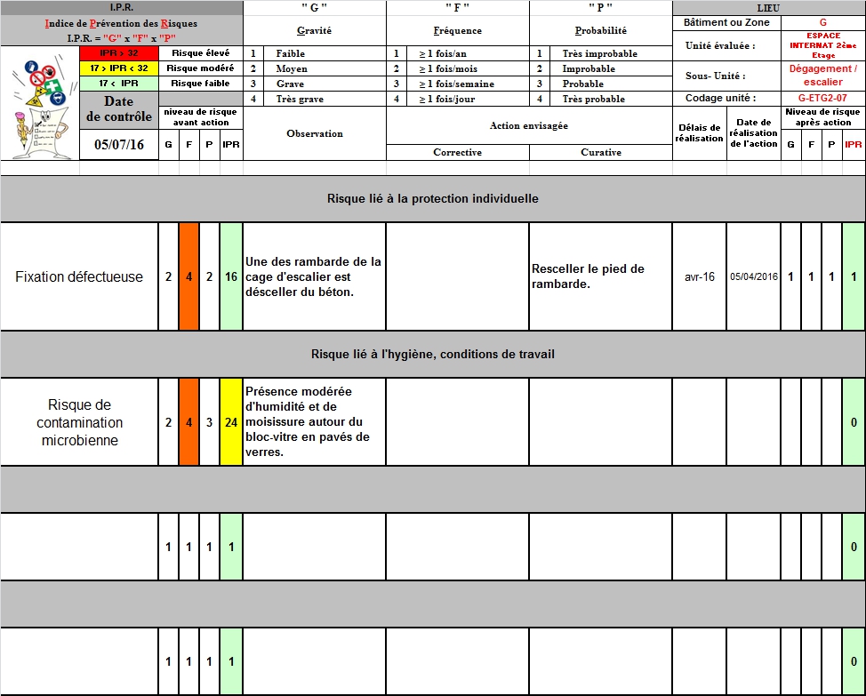Click 'Risque lié à la protection individuelle' header
This screenshot has width=866, height=696.
pos(432,199)
